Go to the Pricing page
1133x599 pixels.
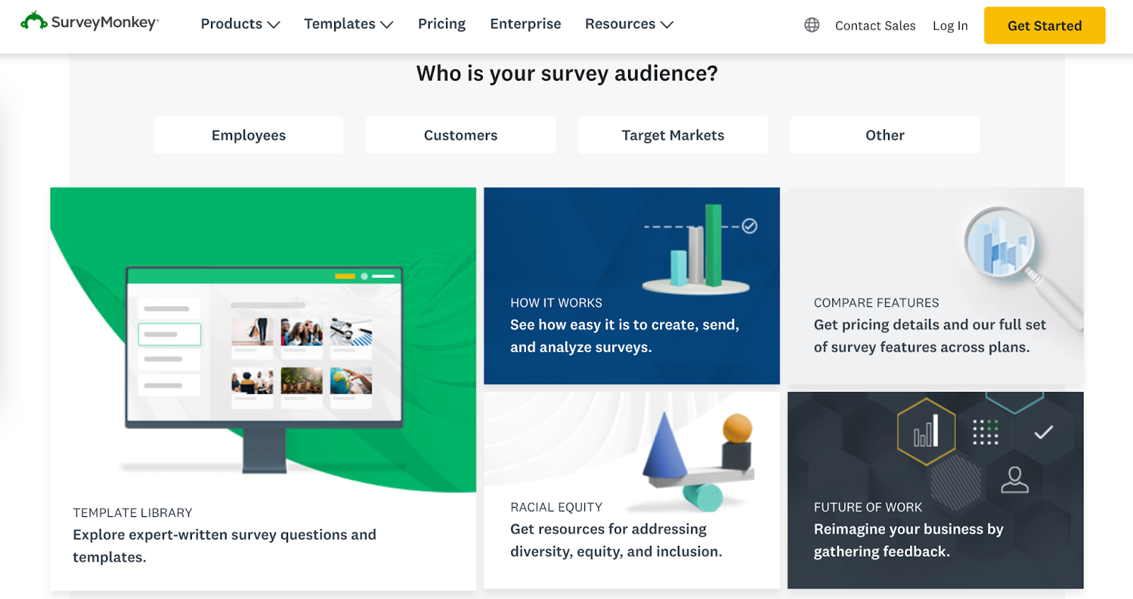[x=442, y=24]
